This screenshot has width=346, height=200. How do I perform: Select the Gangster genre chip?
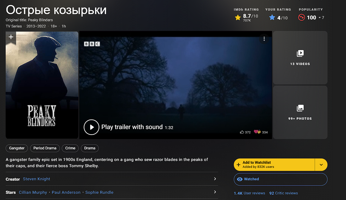pyautogui.click(x=17, y=148)
